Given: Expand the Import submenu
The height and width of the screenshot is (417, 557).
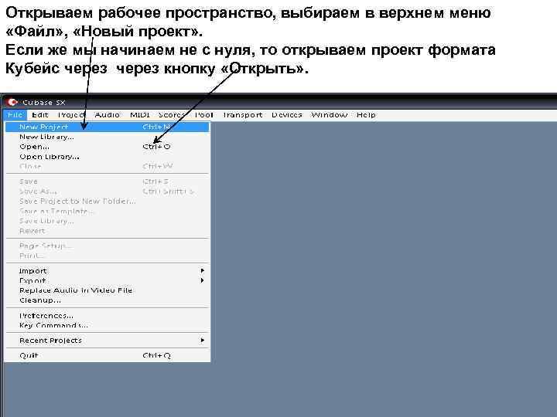Looking at the screenshot, I should click(x=108, y=270).
